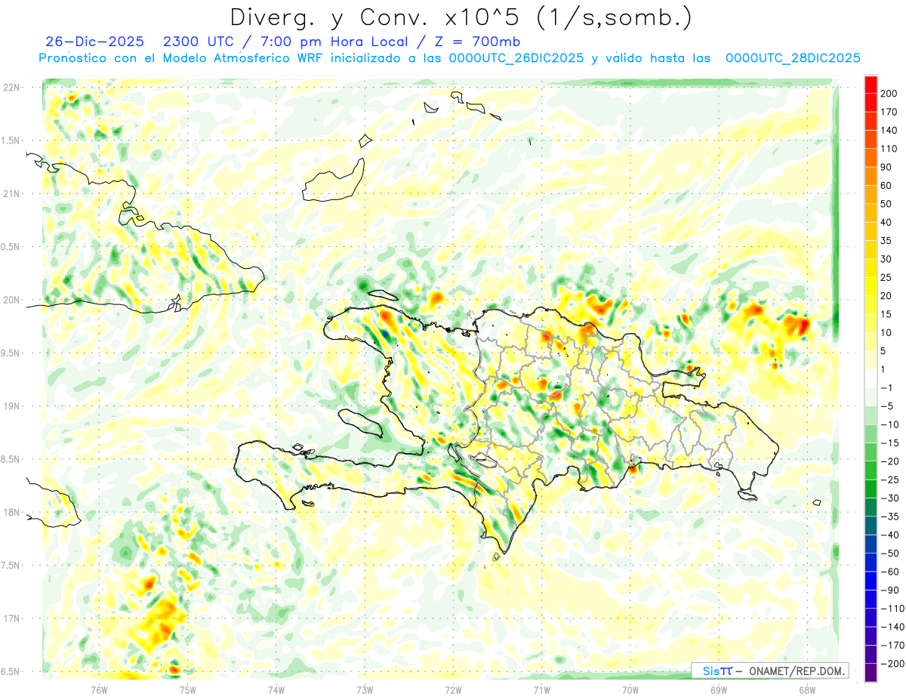Click the '71W' longitude label
The width and height of the screenshot is (906, 700).
click(541, 689)
